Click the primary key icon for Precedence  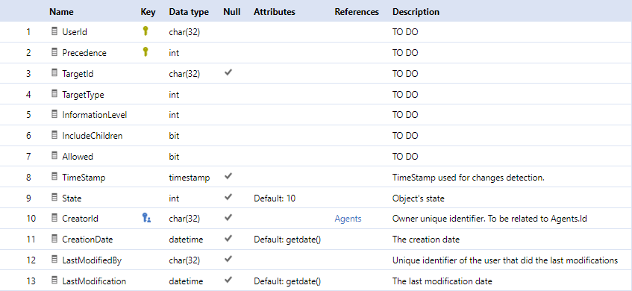point(146,51)
